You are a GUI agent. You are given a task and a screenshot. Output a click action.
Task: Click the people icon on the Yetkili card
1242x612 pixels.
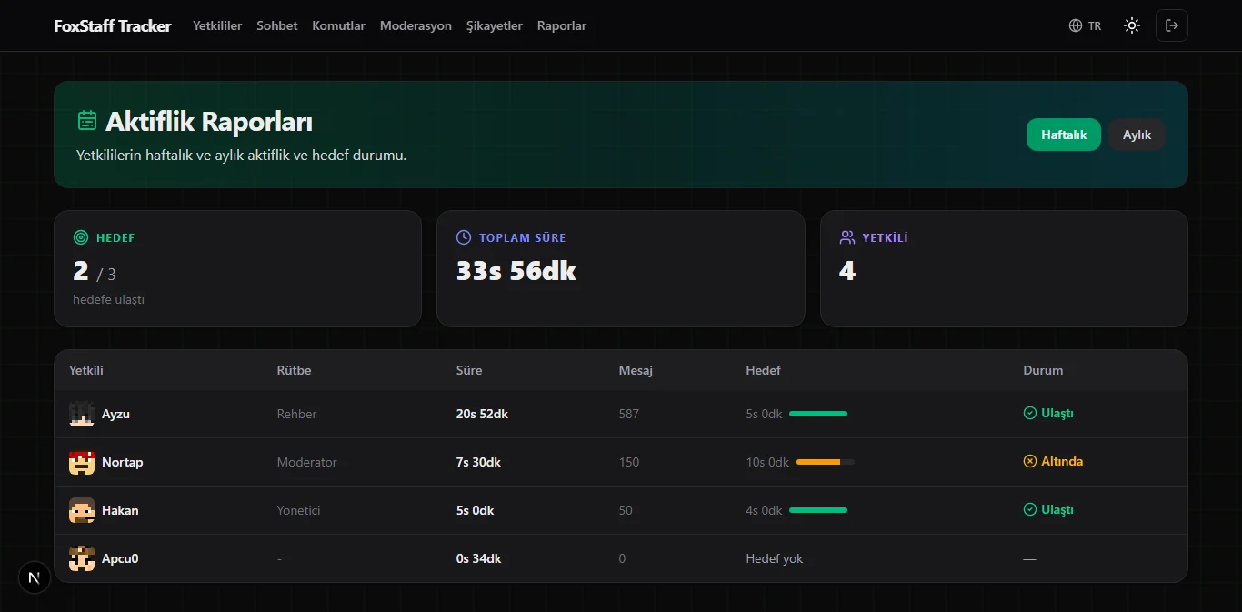[847, 237]
